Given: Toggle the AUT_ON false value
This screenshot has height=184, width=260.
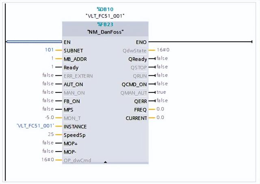Looking at the screenshot, I should 48,83.
